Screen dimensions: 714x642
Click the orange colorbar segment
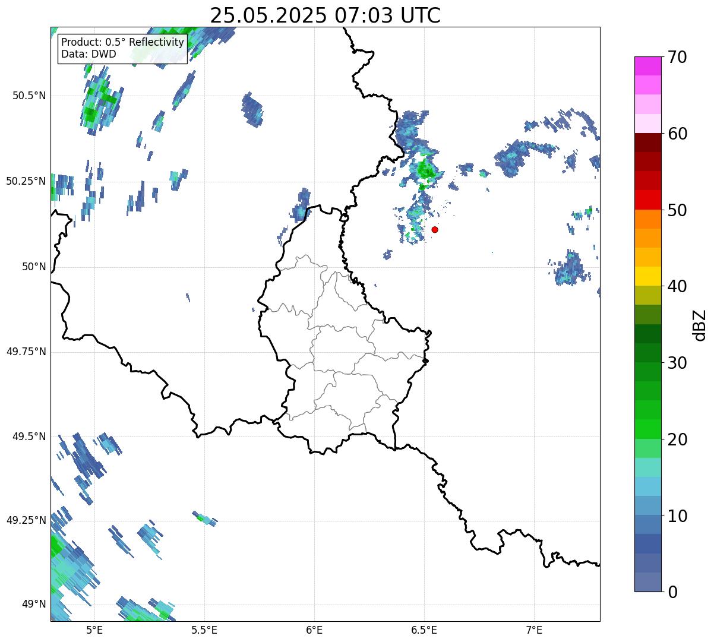[647, 219]
